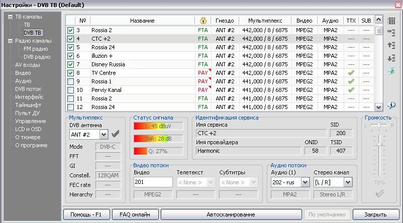Open channel info via speech-bubble icon
Viewport: 403px width, 223px height.
(391, 105)
